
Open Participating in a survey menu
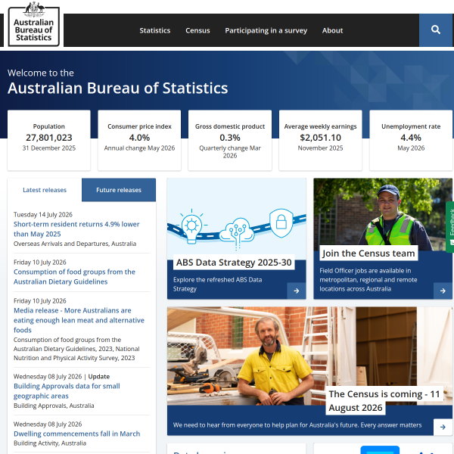point(266,31)
